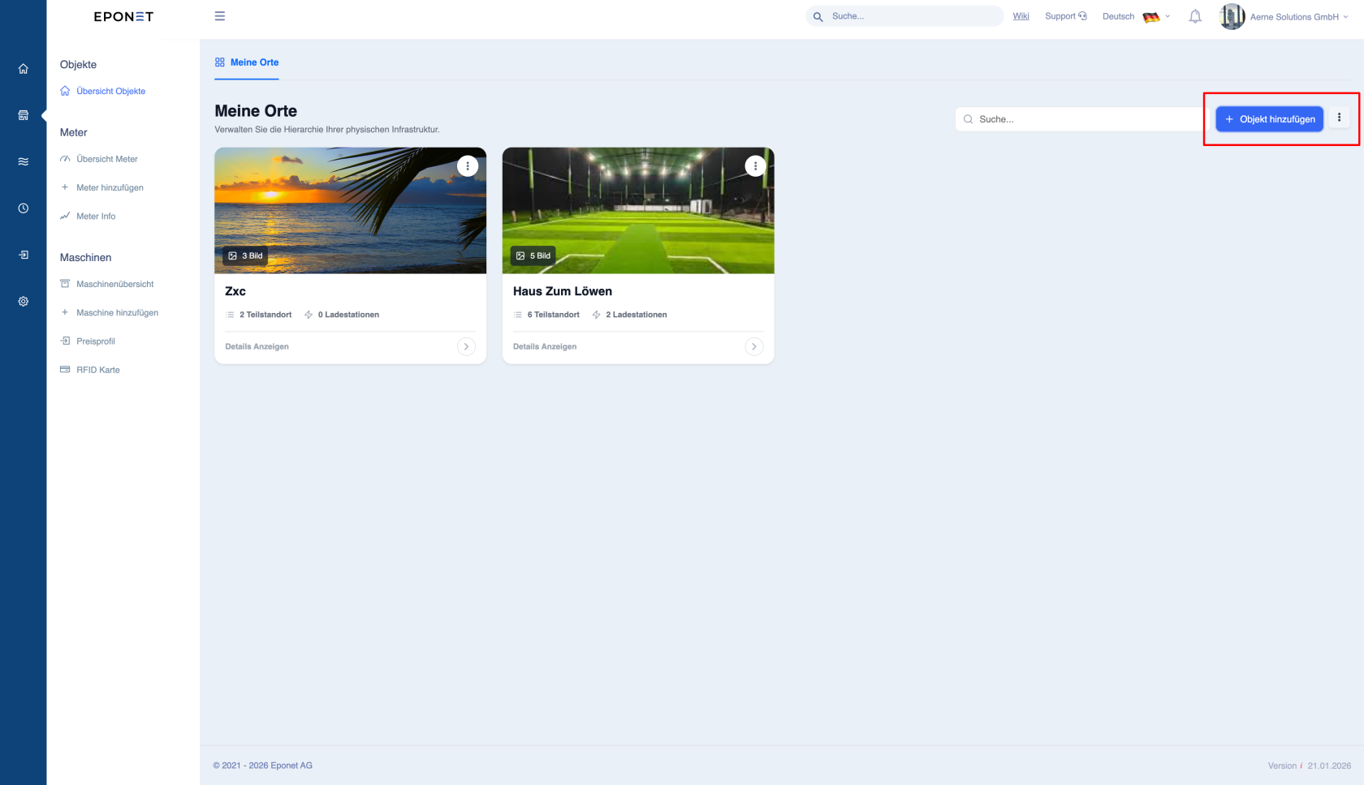The width and height of the screenshot is (1364, 785).
Task: Click the Zxc card title
Action: pyautogui.click(x=235, y=291)
